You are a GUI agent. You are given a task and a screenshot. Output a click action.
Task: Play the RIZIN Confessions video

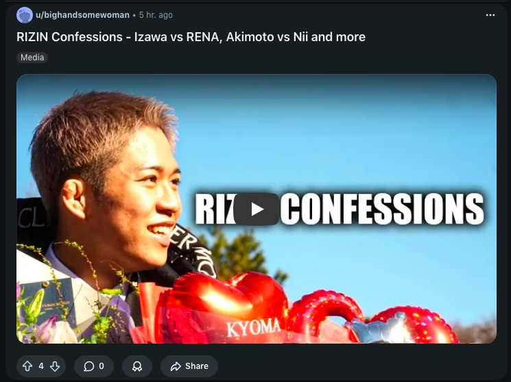click(x=257, y=209)
